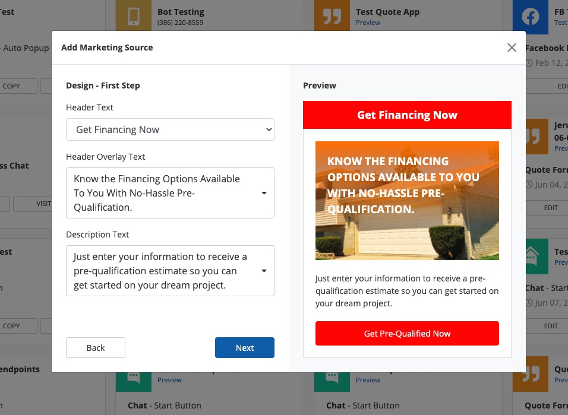The height and width of the screenshot is (415, 568).
Task: Click EDIT on the Jun 07 chat card
Action: [551, 325]
